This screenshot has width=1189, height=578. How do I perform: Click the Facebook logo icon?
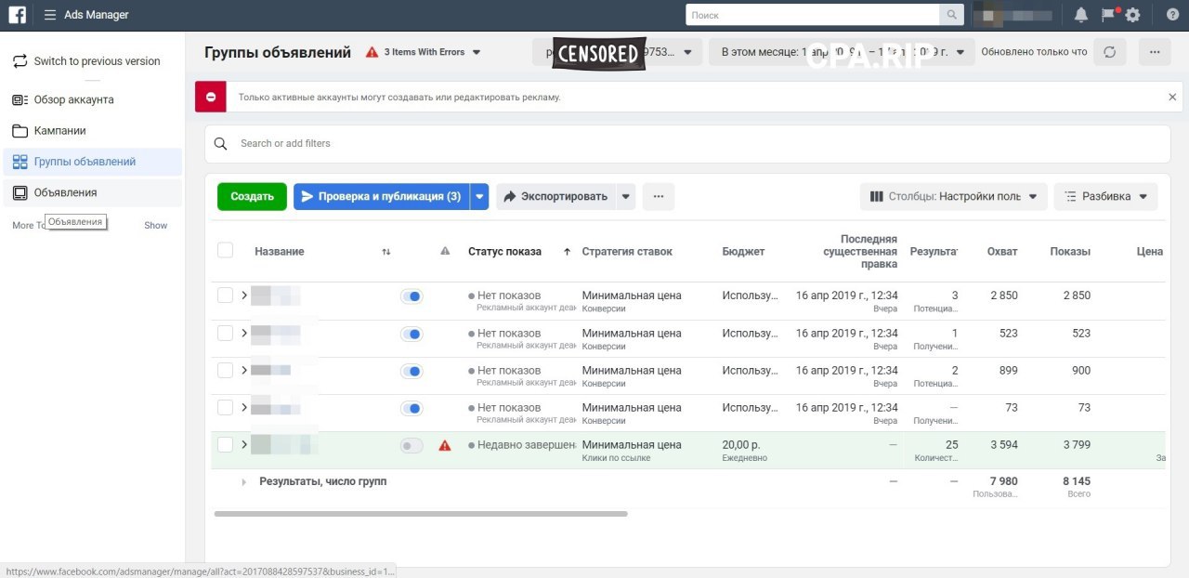coord(17,15)
